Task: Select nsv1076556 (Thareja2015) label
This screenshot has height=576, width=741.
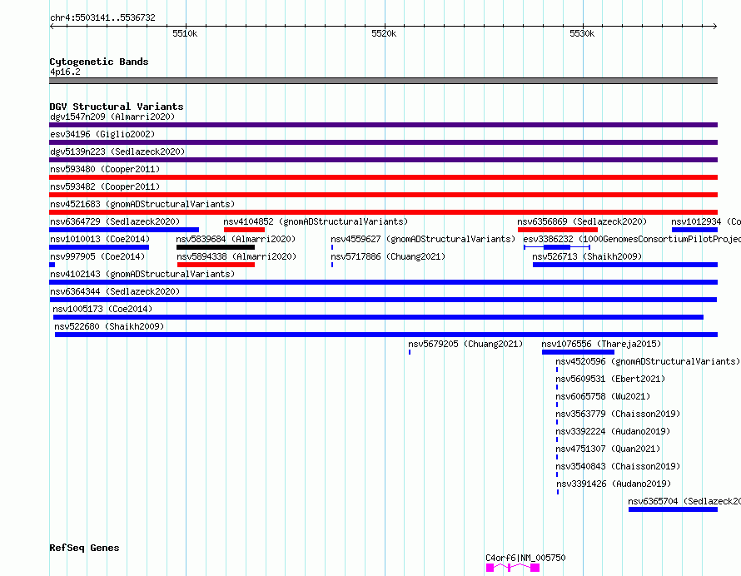Action: 601,344
